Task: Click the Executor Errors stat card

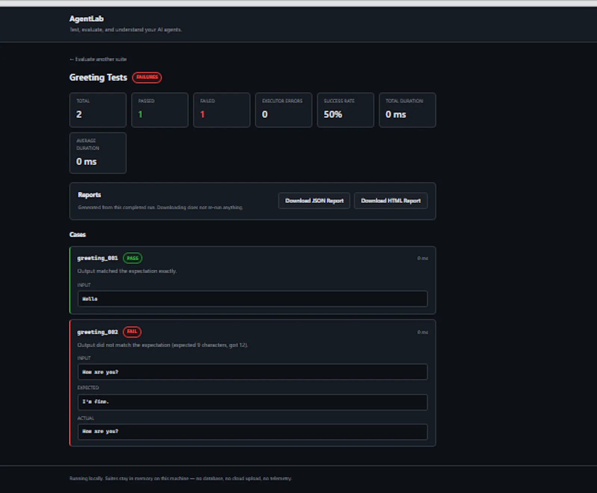Action: [x=284, y=110]
